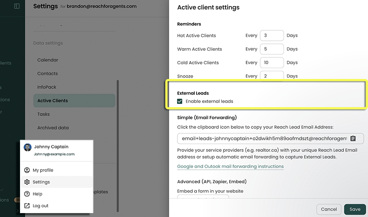Click the person icon beside My profile

click(27, 170)
